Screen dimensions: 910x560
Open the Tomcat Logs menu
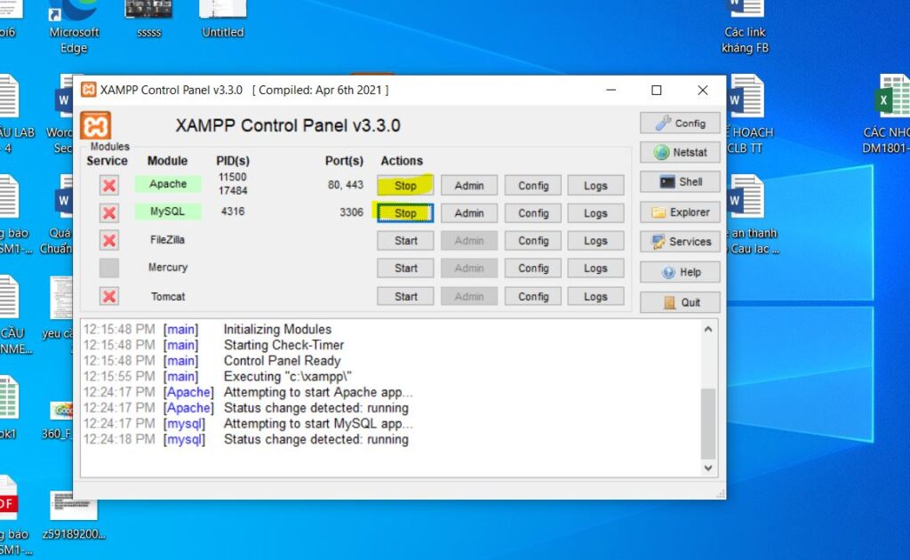tap(595, 297)
